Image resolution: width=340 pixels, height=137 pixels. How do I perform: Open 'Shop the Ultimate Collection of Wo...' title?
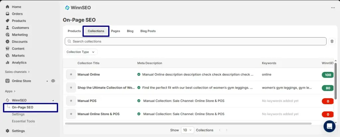click(x=106, y=87)
